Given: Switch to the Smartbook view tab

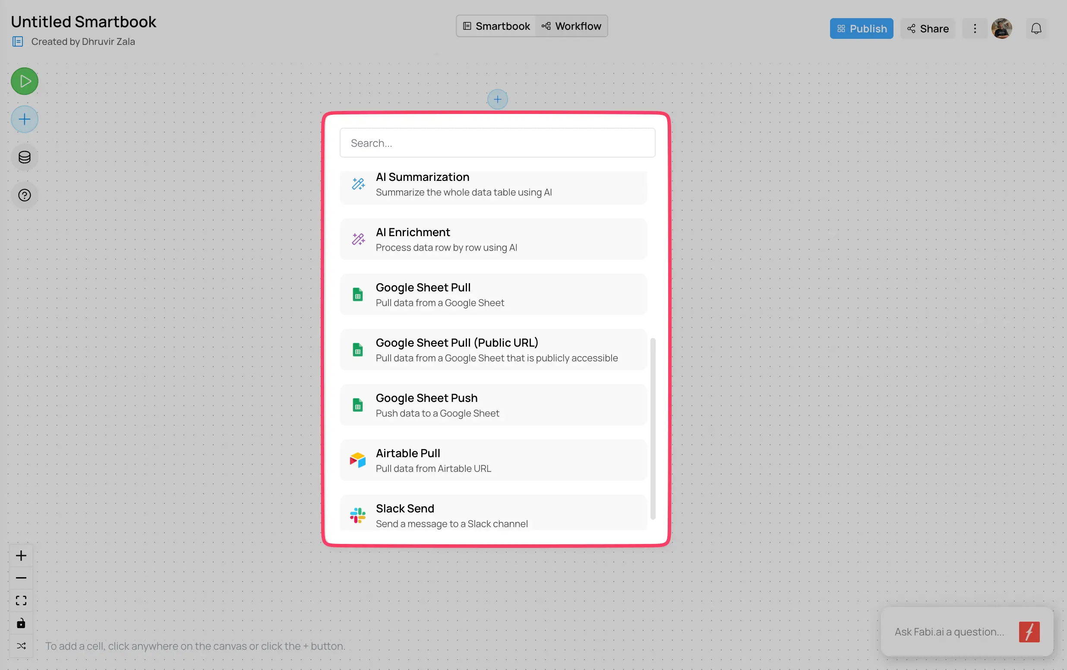Looking at the screenshot, I should click(x=496, y=26).
